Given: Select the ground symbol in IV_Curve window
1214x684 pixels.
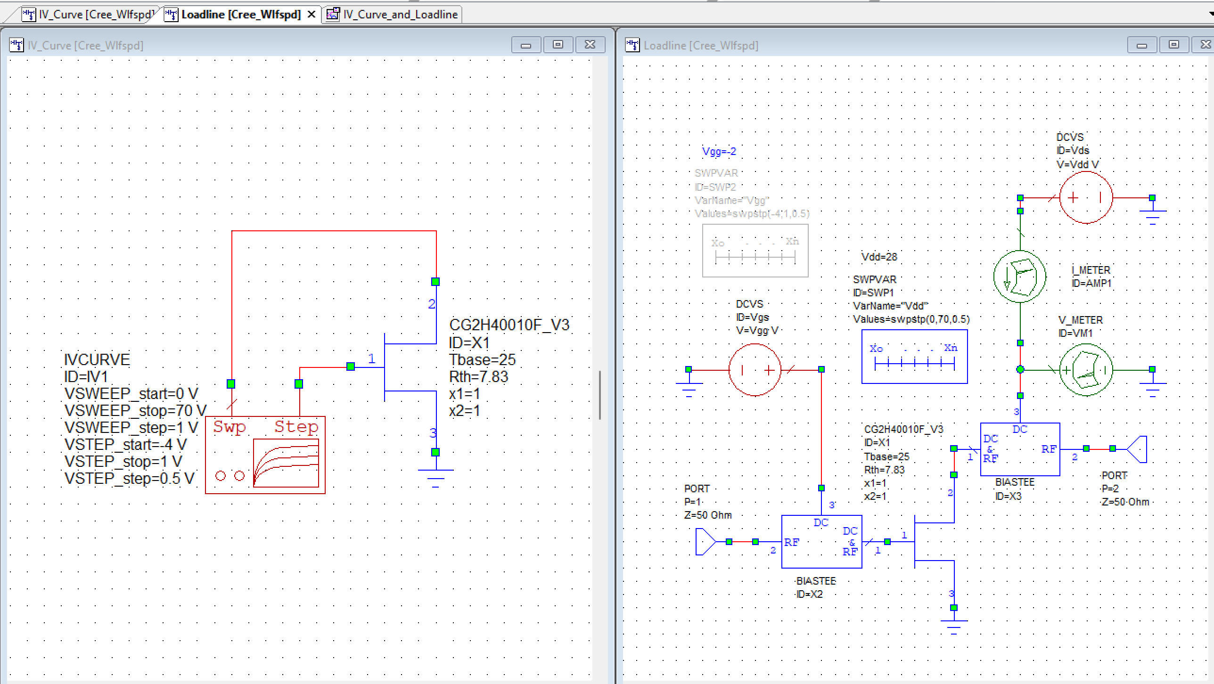Looking at the screenshot, I should pyautogui.click(x=435, y=478).
